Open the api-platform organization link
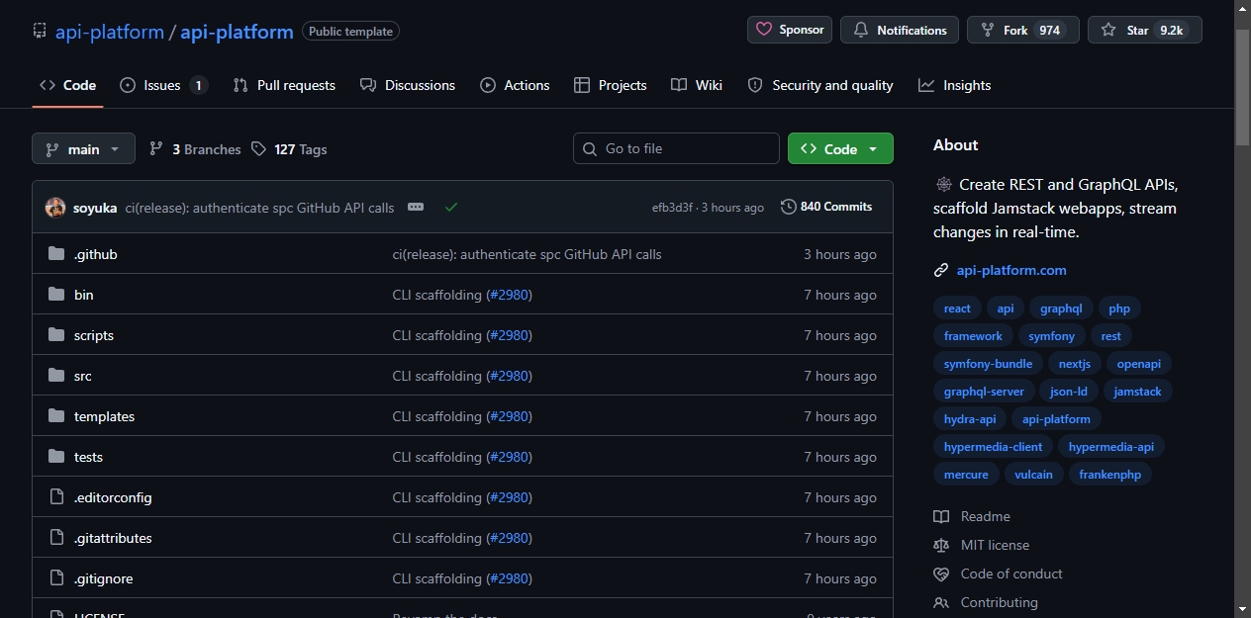1251x618 pixels. 110,32
